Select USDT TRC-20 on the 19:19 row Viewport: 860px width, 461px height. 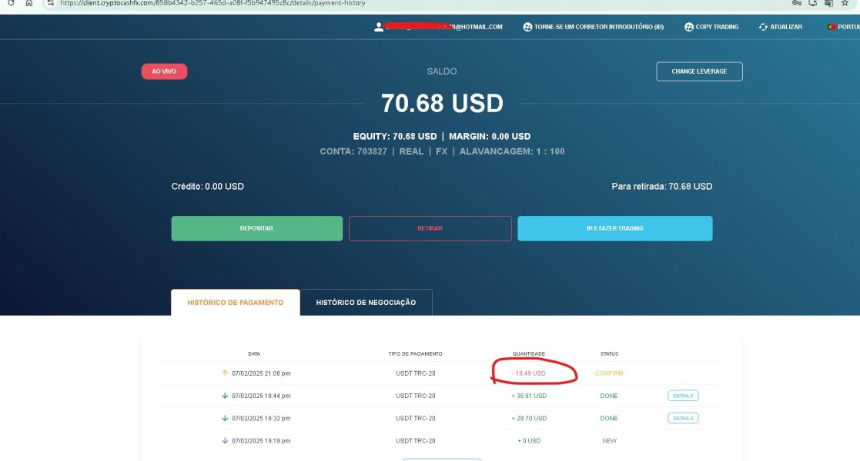coord(416,441)
